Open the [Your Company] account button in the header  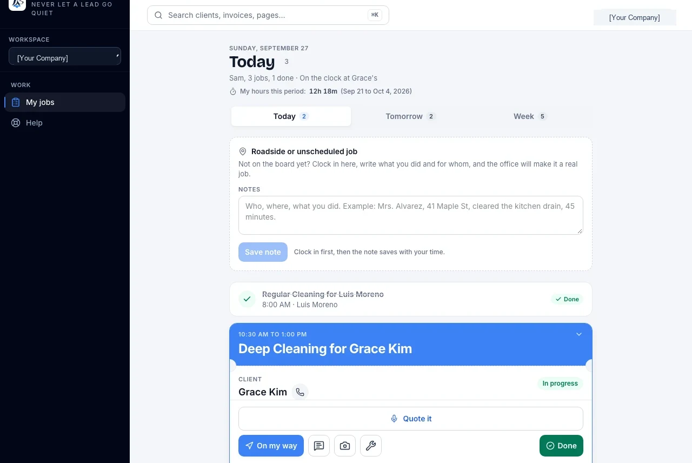[635, 17]
